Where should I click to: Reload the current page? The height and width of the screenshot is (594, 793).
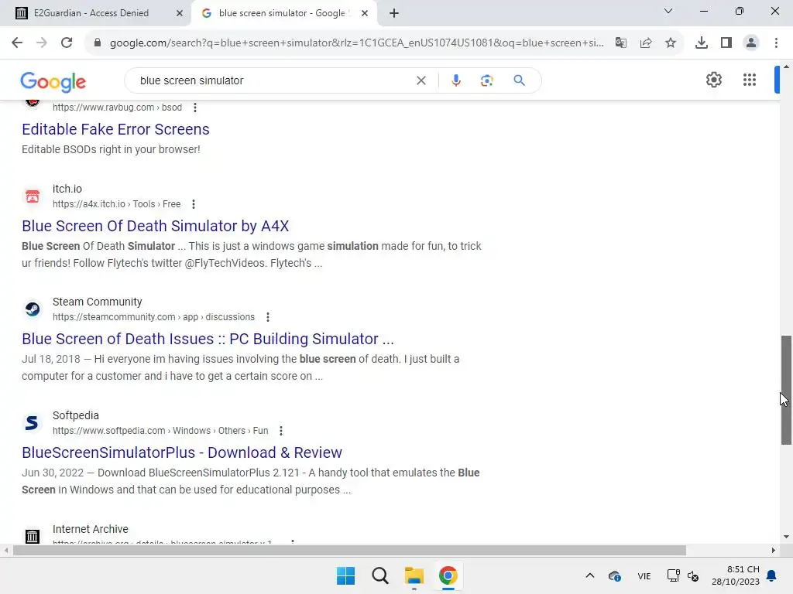coord(67,43)
